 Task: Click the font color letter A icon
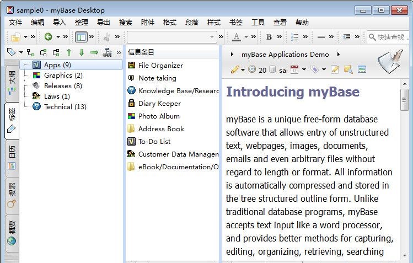[x=236, y=37]
